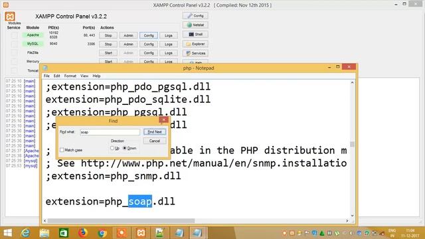Screen dimensions: 425x239
Task: Select the Up direction radio button
Action: click(112, 148)
